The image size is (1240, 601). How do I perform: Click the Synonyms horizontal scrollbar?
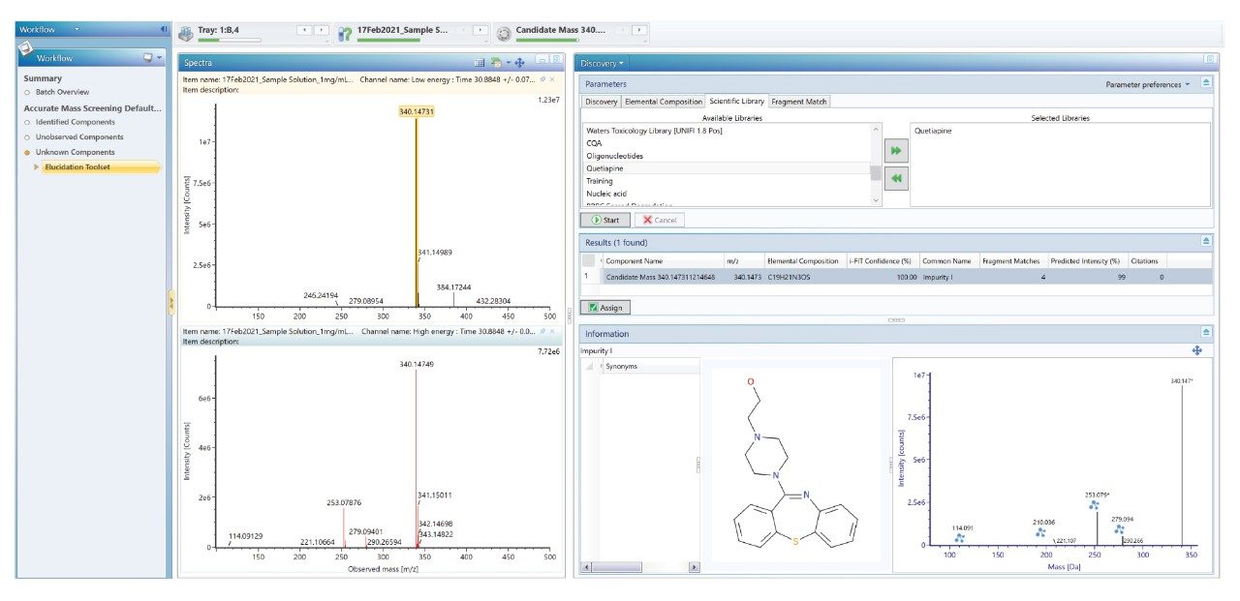[639, 567]
